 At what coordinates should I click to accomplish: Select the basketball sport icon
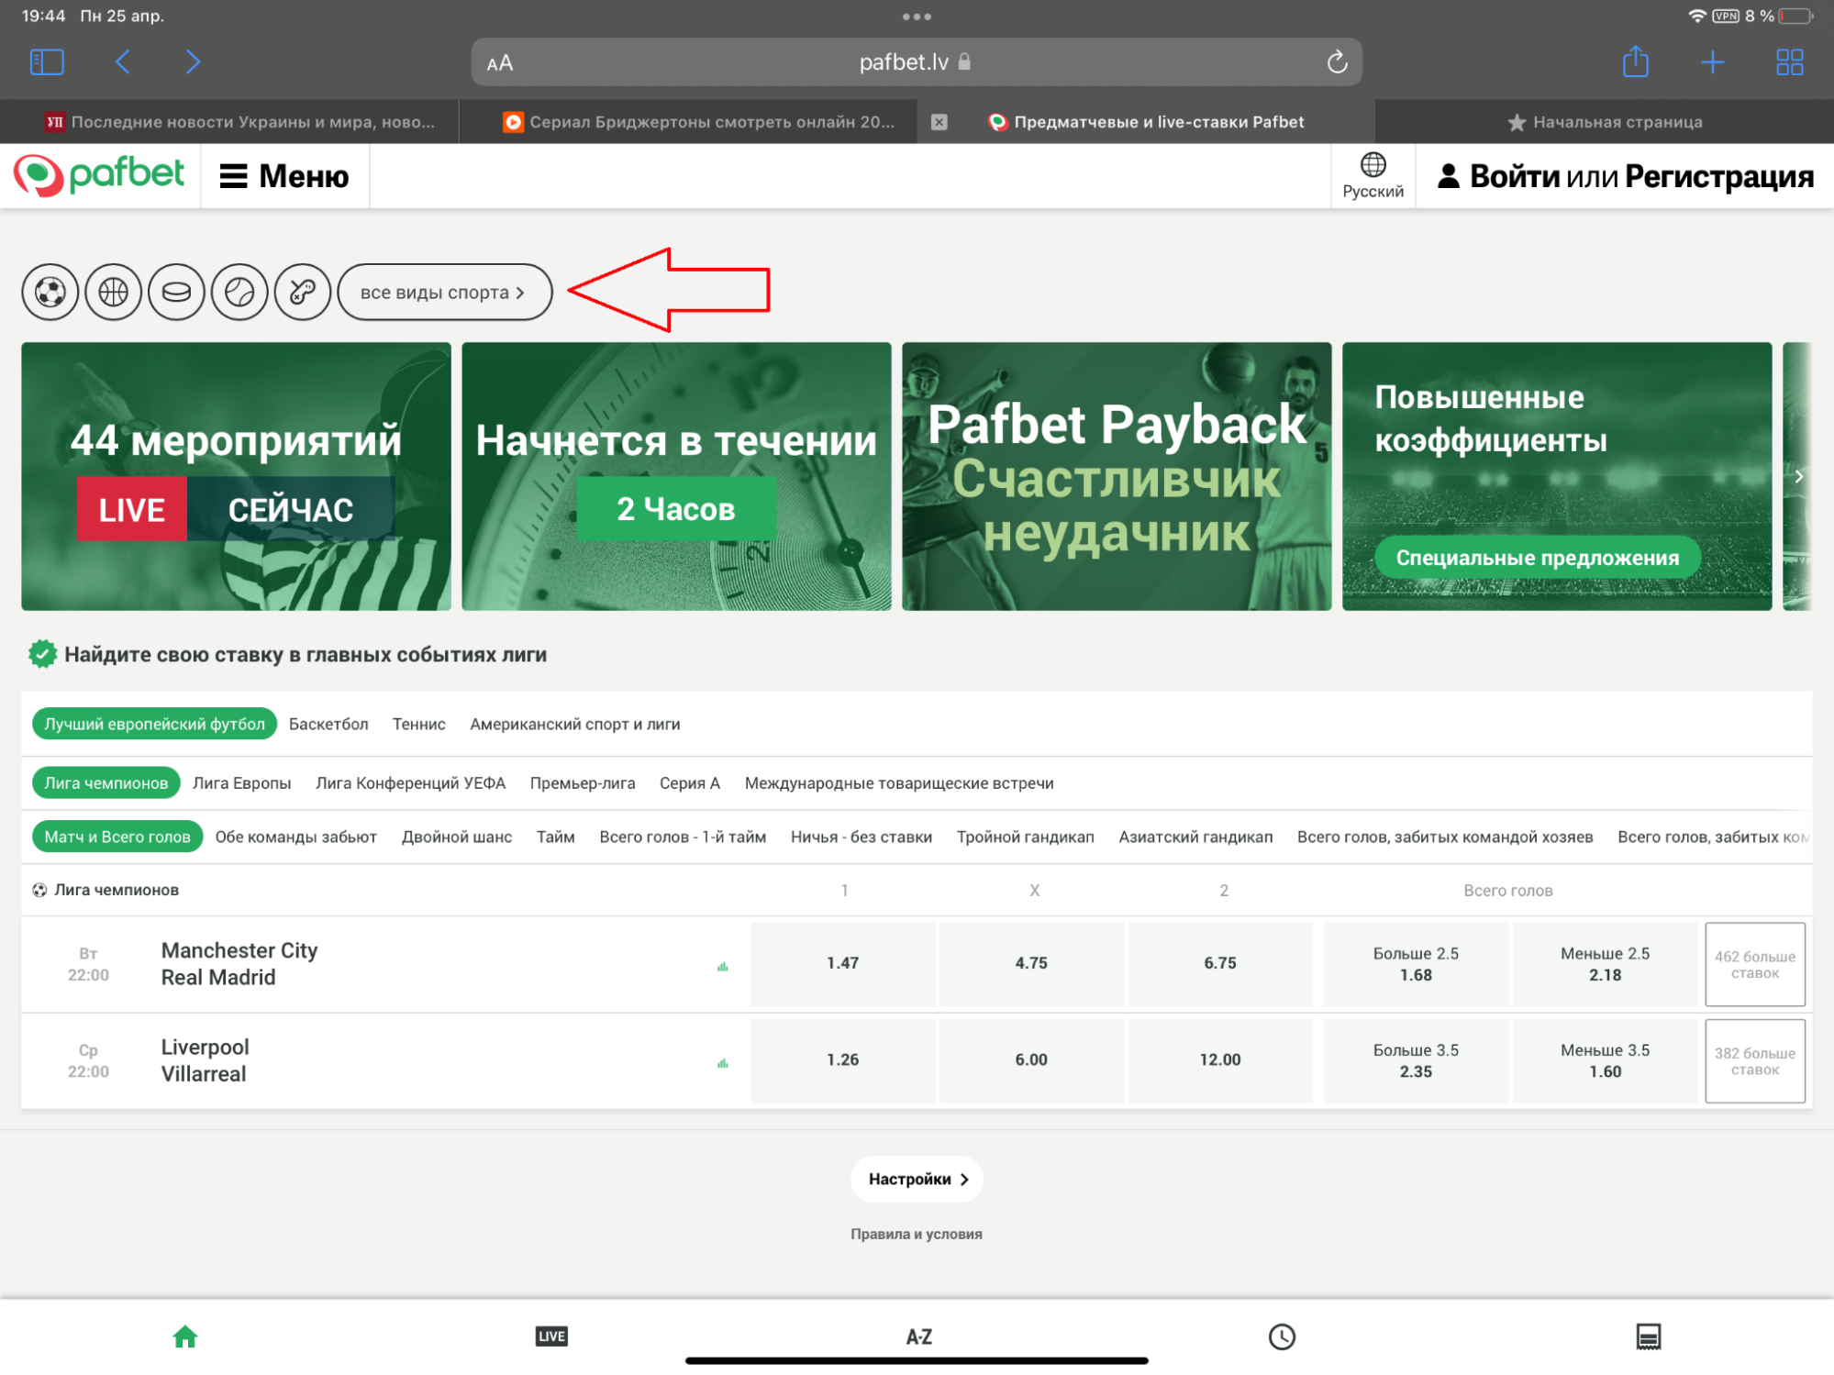click(x=114, y=293)
